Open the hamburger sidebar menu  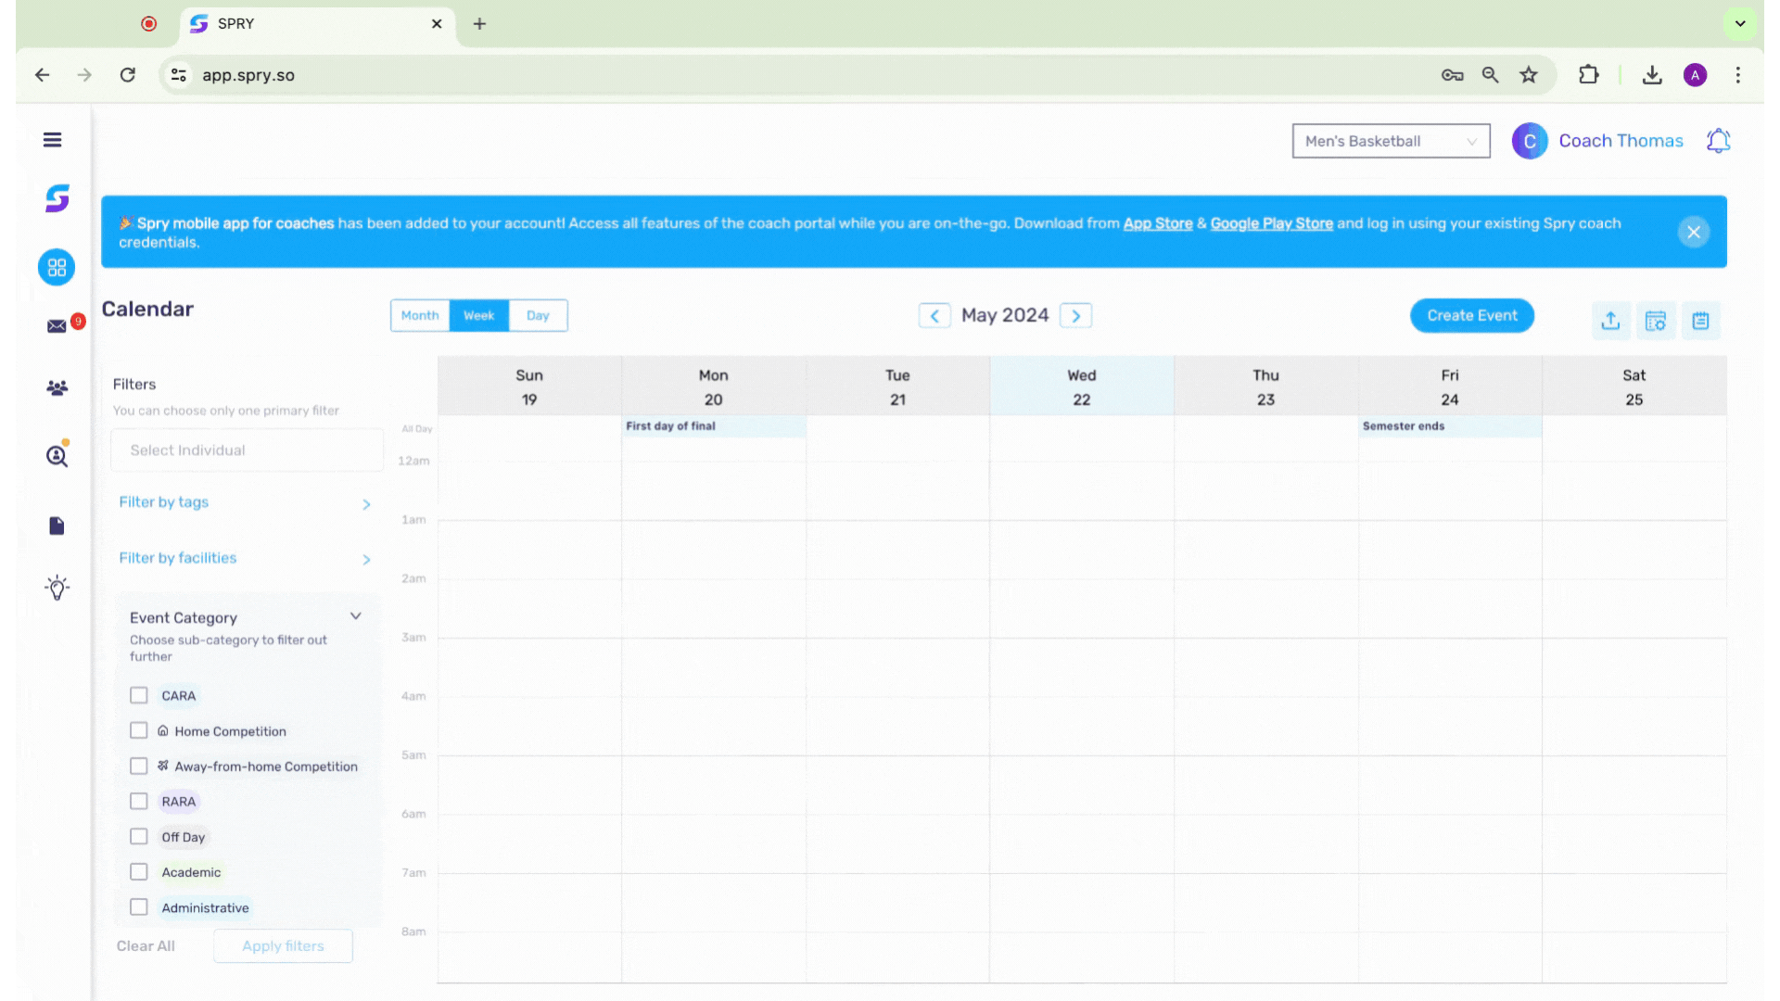point(52,140)
